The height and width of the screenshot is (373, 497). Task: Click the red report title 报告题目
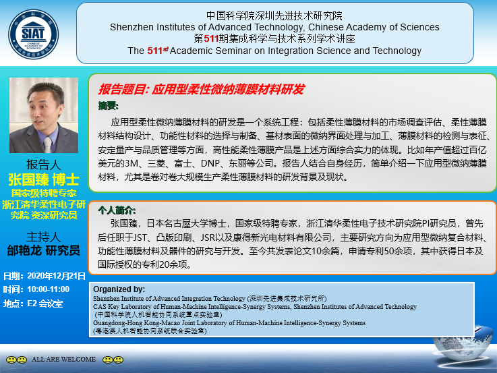pyautogui.click(x=201, y=89)
